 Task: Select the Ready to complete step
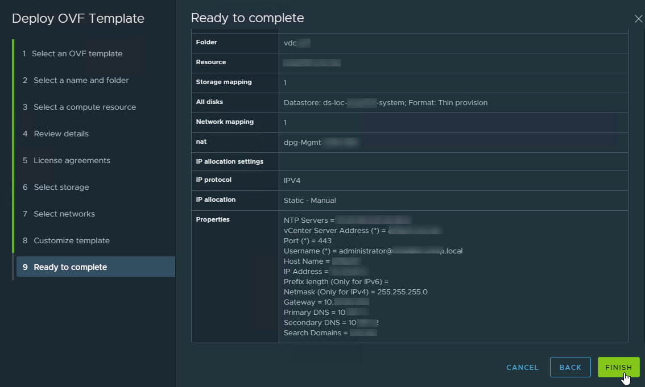pos(70,267)
